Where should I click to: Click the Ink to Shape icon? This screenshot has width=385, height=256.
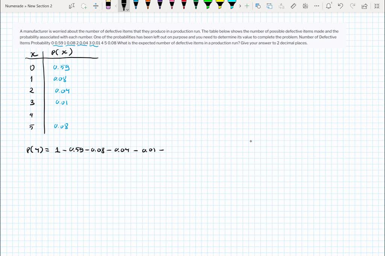tap(270, 6)
